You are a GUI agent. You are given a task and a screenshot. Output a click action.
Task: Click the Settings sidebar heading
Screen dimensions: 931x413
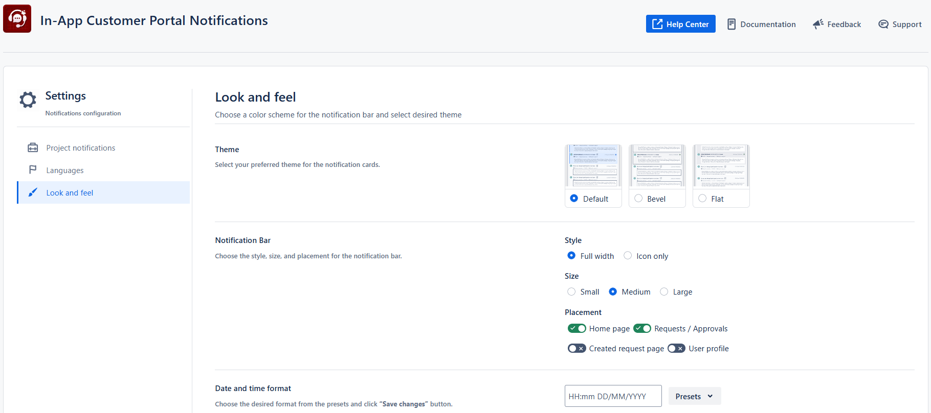point(65,96)
